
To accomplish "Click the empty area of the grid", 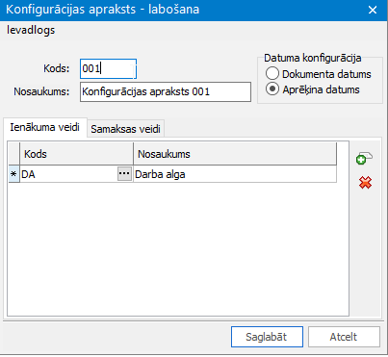I will pyautogui.click(x=178, y=248).
